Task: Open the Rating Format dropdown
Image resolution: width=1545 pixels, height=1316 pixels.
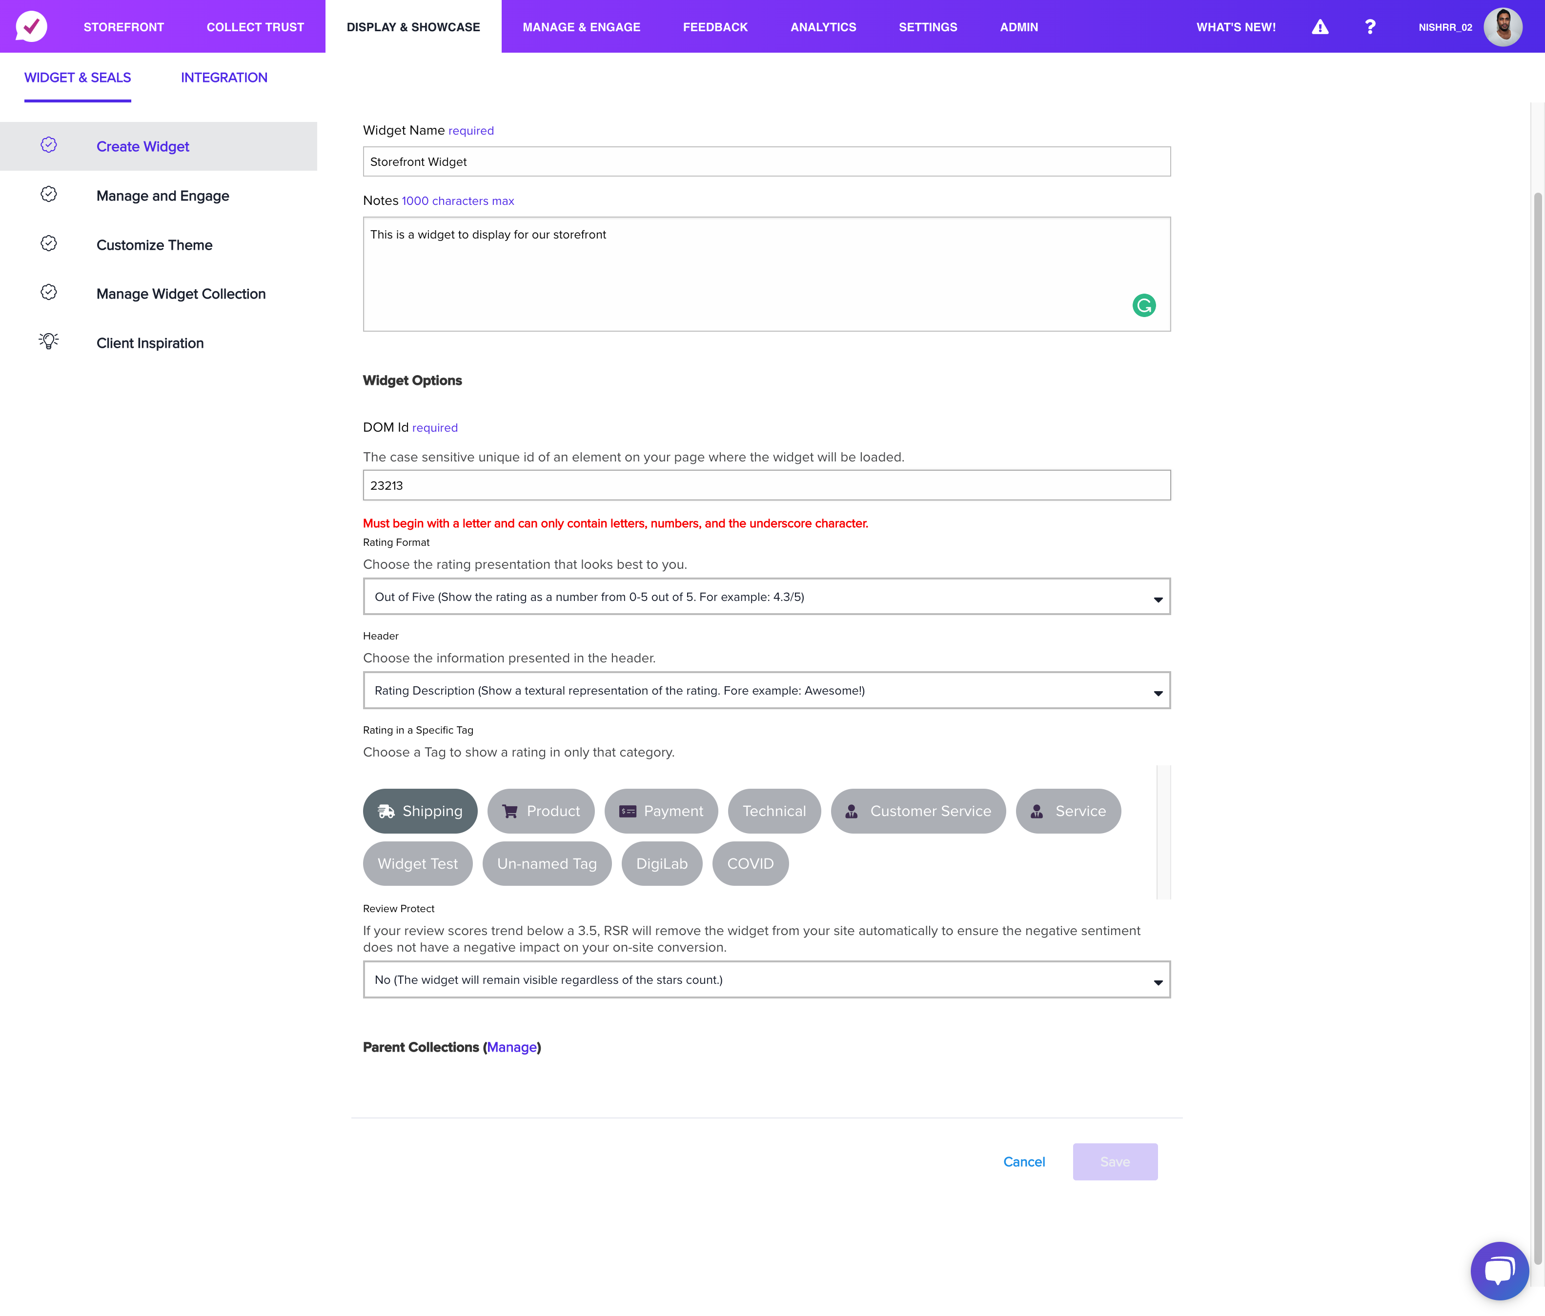Action: pyautogui.click(x=767, y=597)
